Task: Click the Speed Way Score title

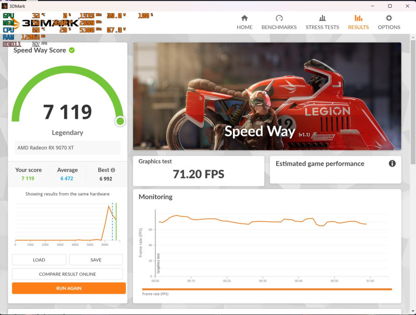Action: 40,50
